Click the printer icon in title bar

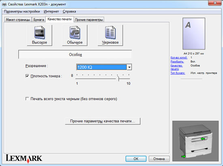point(4,4)
